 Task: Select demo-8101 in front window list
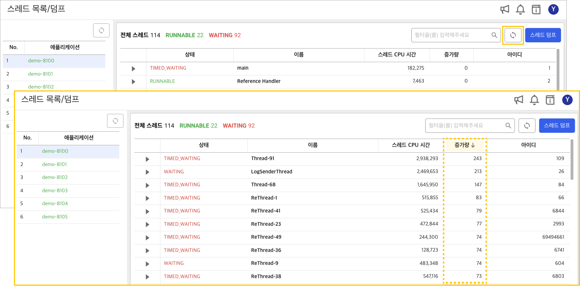pos(68,164)
